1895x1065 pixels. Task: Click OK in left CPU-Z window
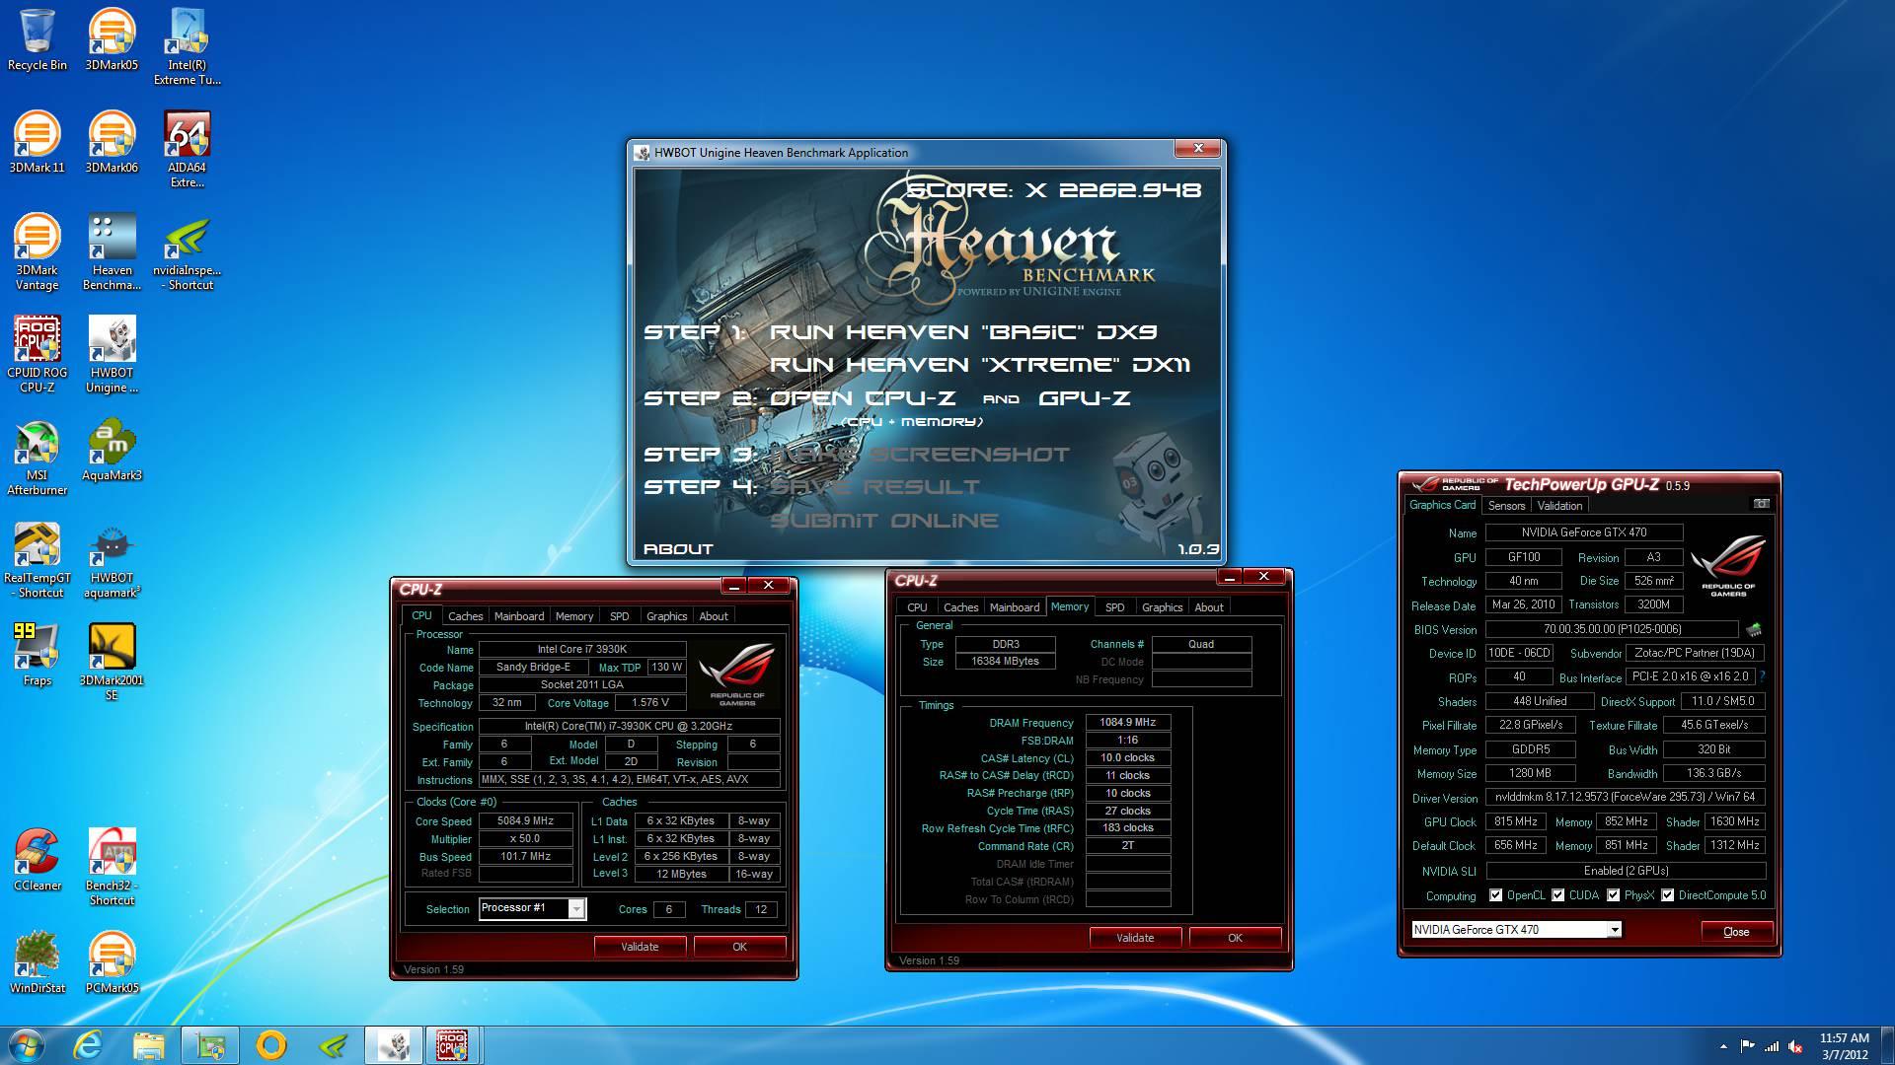tap(739, 946)
